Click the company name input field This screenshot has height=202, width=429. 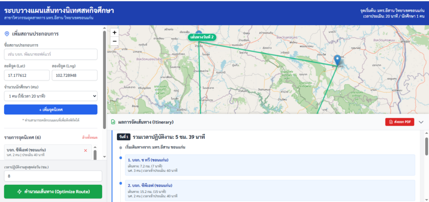tap(51, 54)
